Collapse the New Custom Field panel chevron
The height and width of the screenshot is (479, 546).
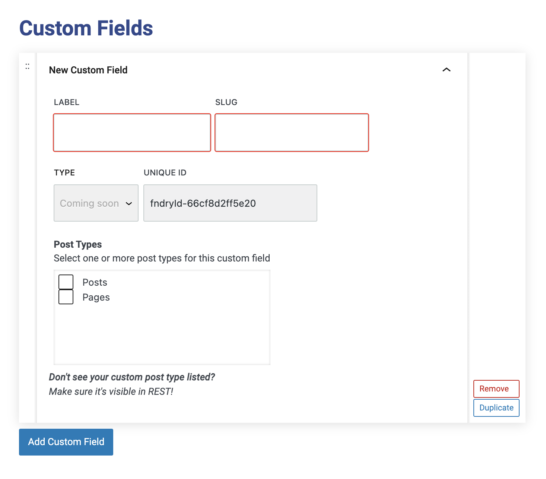tap(446, 70)
